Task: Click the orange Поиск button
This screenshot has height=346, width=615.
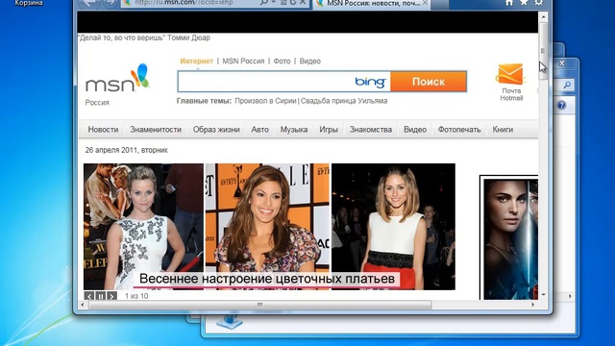Action: click(429, 82)
